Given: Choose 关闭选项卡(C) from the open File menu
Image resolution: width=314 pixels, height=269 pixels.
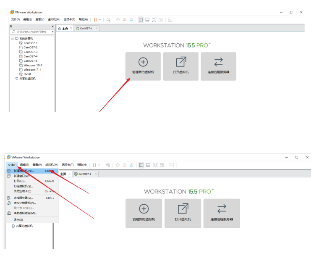Looking at the screenshot, I should 32,191.
